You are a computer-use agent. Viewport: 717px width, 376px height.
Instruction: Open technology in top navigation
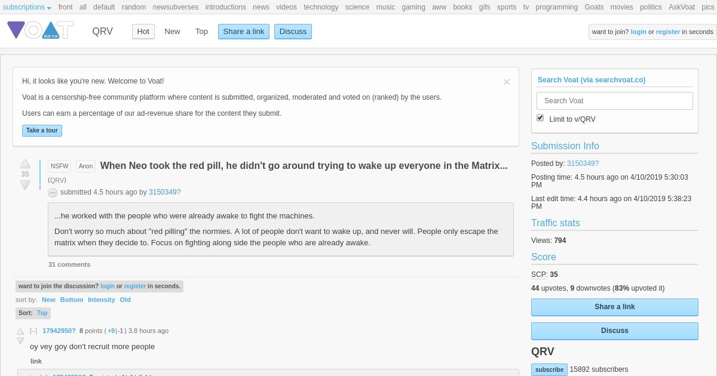321,7
